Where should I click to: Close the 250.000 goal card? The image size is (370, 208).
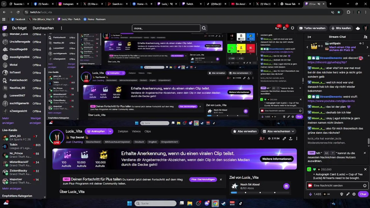click(365, 169)
